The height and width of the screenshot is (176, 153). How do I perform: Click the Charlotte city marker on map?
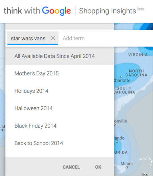point(121,77)
